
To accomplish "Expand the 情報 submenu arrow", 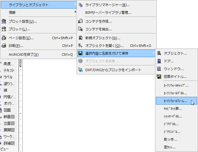I will point(75,12).
